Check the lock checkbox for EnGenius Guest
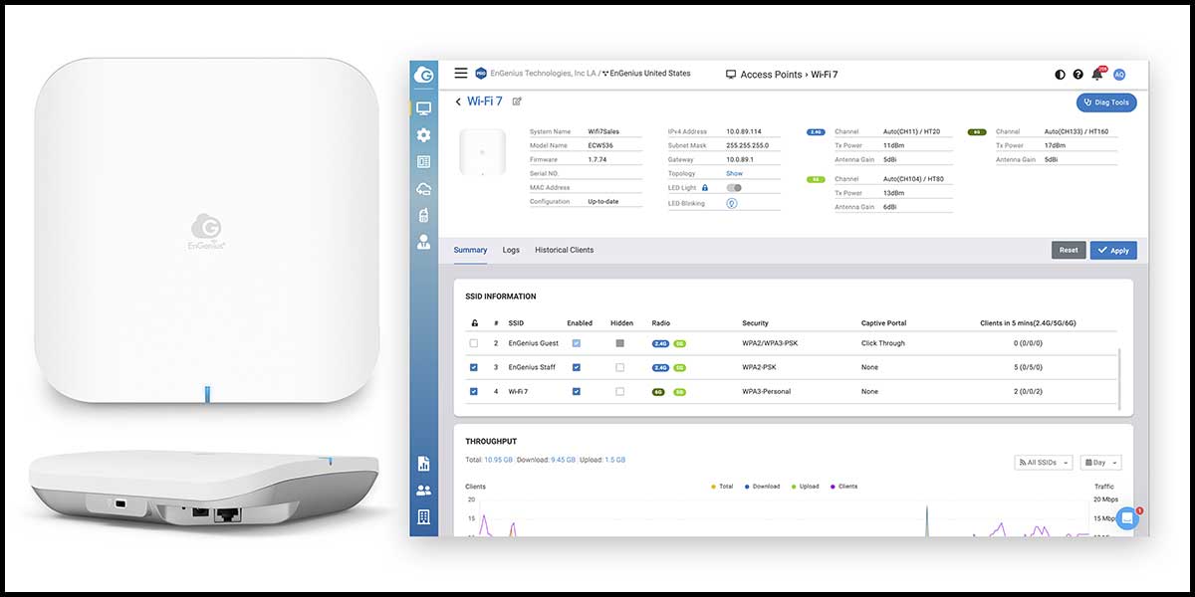 pos(474,343)
